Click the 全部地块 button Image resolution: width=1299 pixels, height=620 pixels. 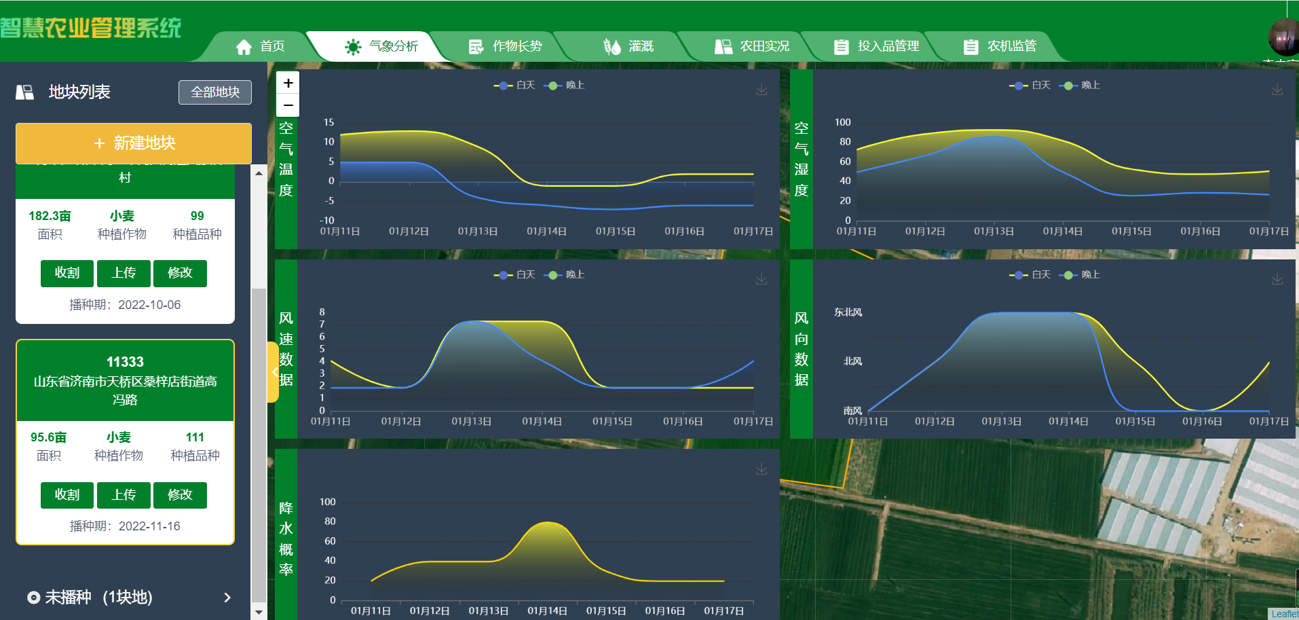tap(215, 92)
